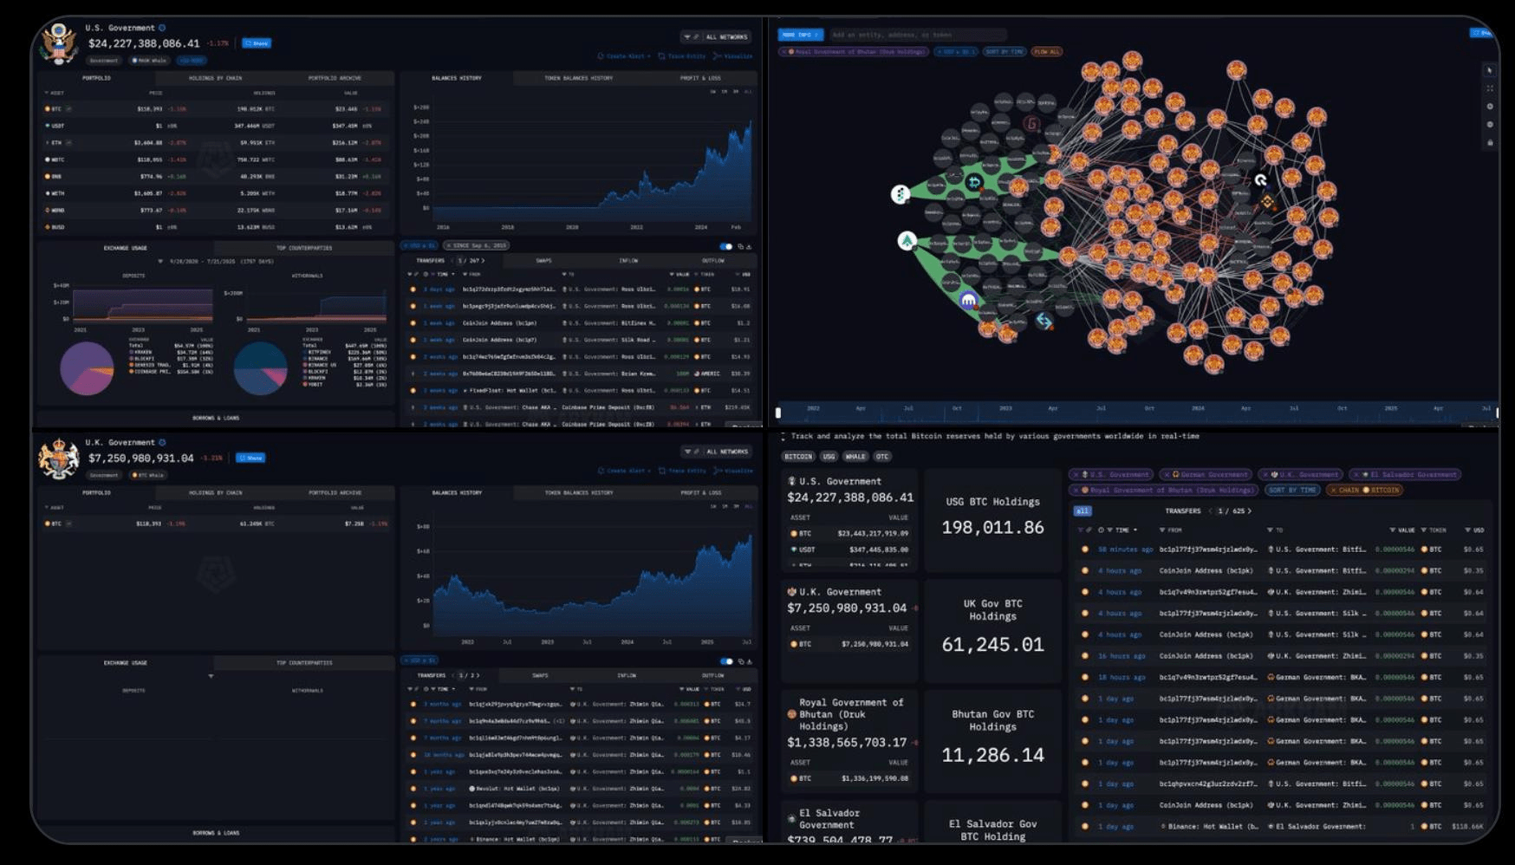Viewport: 1515px width, 865px height.
Task: Select the Binance logo node in graph
Action: tap(1267, 202)
